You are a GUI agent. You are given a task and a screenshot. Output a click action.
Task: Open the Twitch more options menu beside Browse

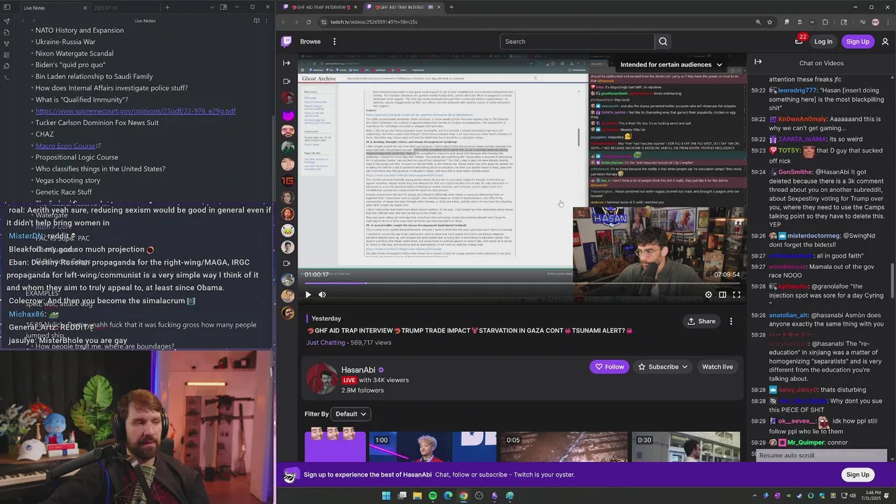coord(335,41)
